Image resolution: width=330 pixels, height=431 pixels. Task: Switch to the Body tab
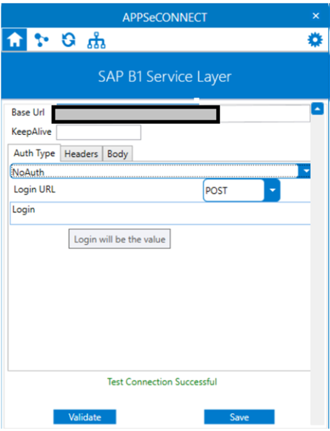(x=117, y=154)
